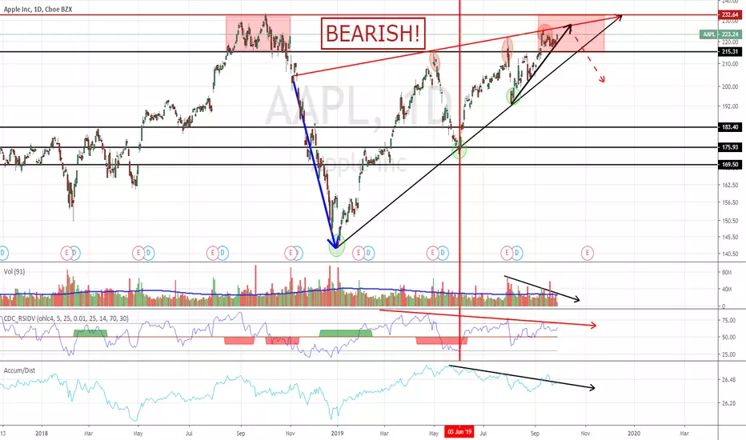Open the earnings E marker of May 2019

(432, 253)
